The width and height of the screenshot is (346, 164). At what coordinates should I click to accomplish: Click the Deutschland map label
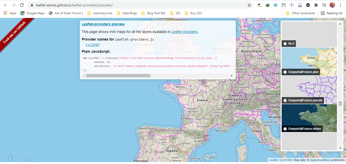(251, 51)
